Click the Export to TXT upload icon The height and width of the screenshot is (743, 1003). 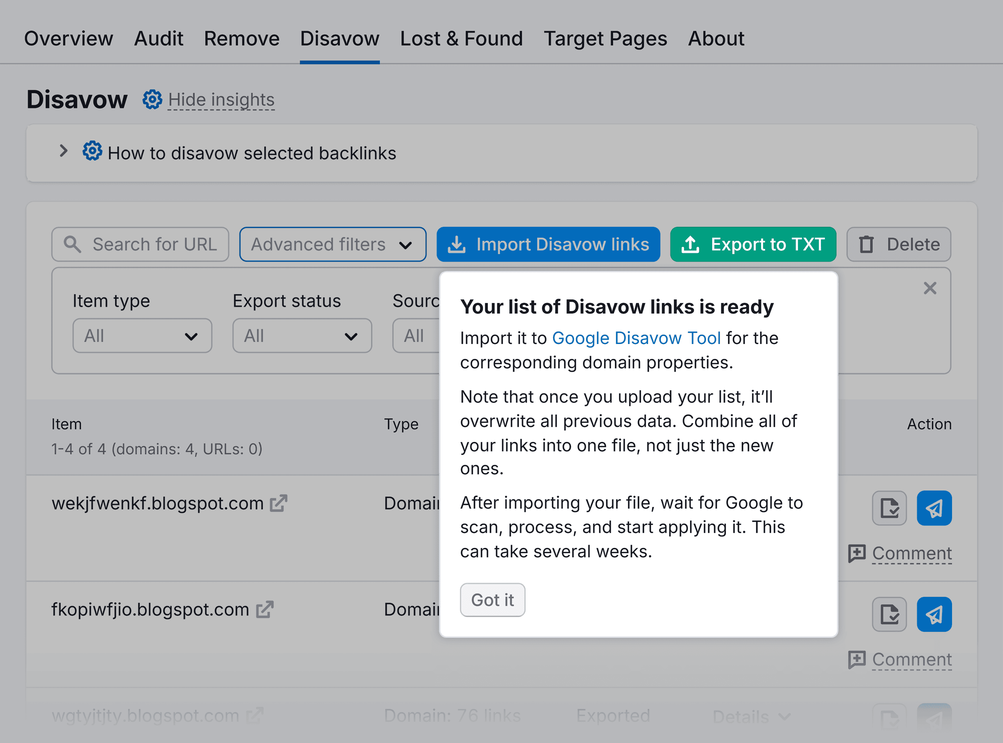coord(690,244)
